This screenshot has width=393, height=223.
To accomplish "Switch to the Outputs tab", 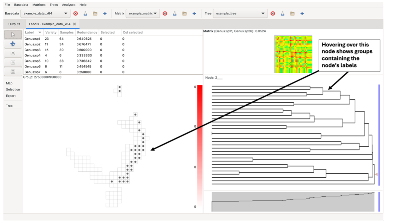I will [x=14, y=24].
